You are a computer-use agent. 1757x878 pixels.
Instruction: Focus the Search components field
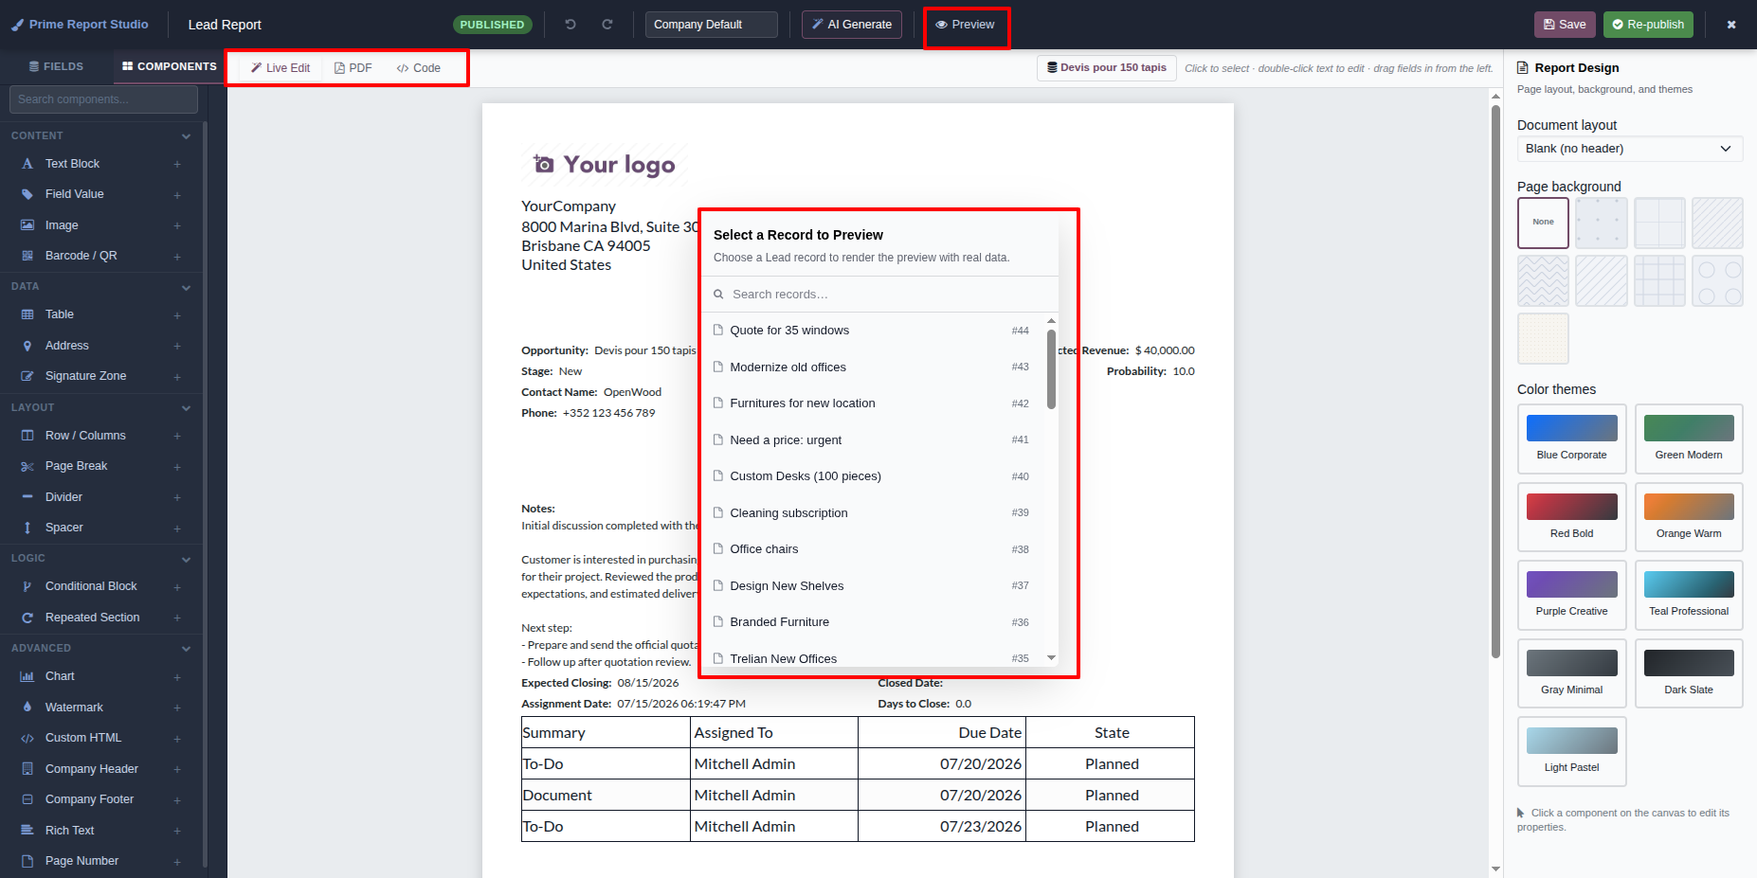(x=103, y=99)
